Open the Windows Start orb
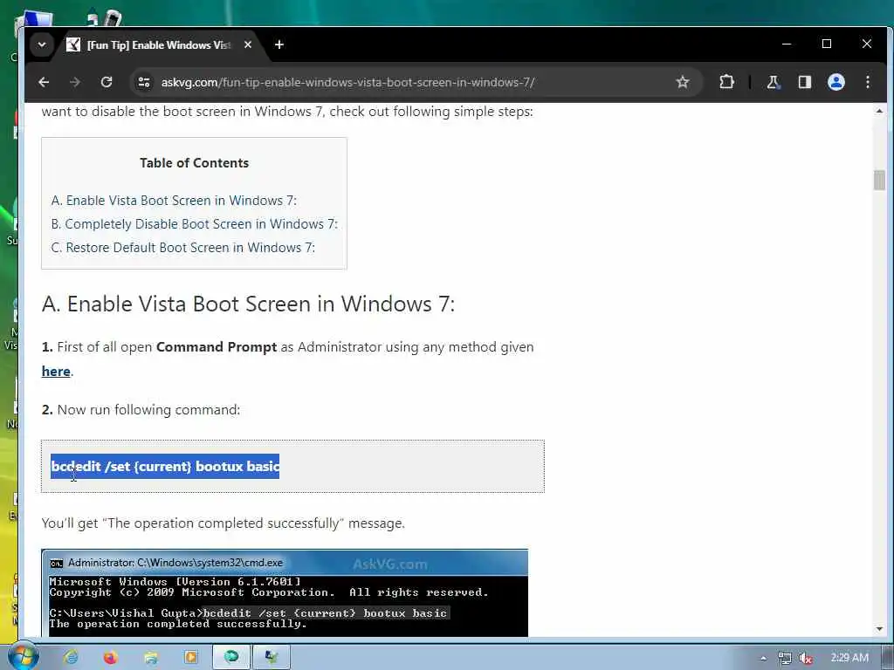The image size is (894, 670). [24, 657]
